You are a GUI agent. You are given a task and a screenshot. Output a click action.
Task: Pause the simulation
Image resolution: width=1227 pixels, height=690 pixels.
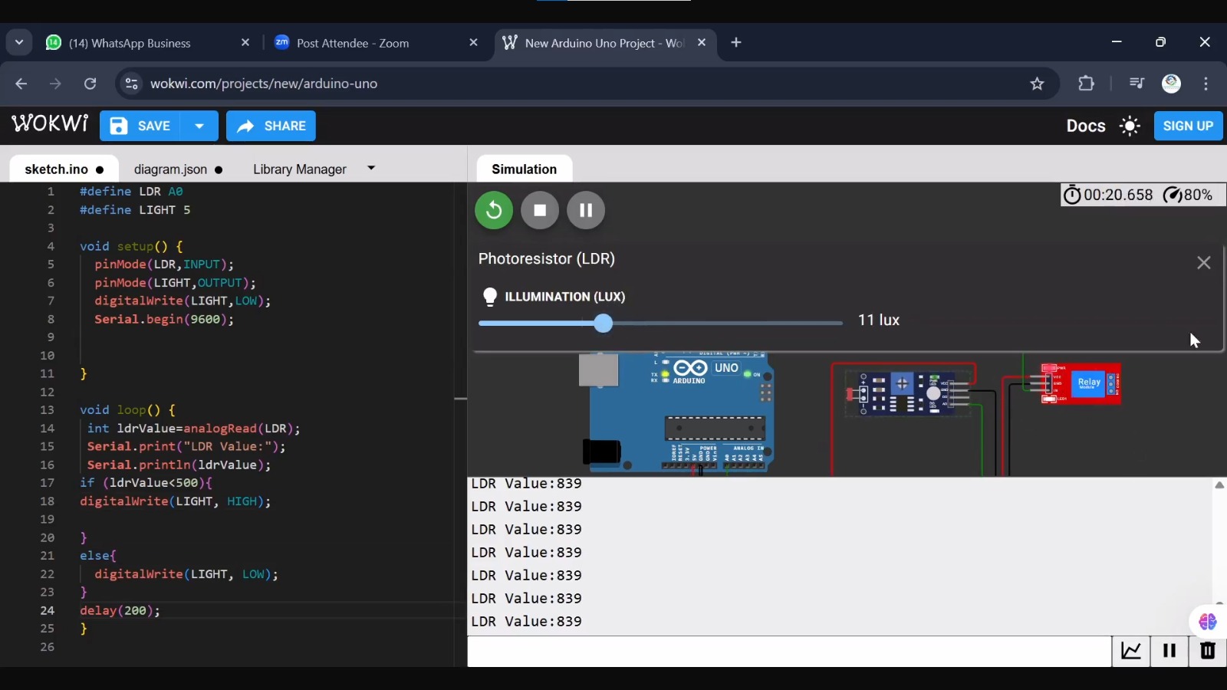586,210
